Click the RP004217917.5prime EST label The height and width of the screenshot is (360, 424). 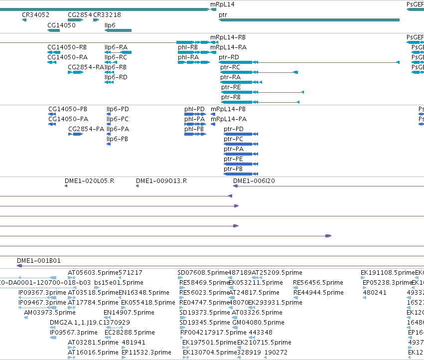213,333
